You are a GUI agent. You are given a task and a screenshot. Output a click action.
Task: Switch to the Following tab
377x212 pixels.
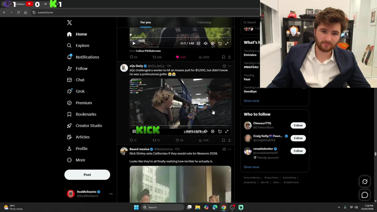tap(204, 22)
